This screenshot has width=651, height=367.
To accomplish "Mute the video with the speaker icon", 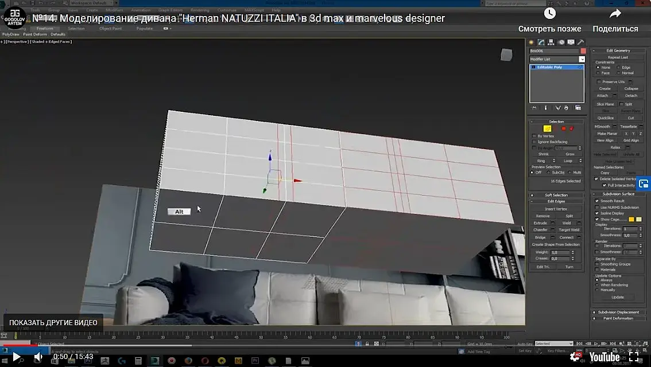I will click(38, 357).
